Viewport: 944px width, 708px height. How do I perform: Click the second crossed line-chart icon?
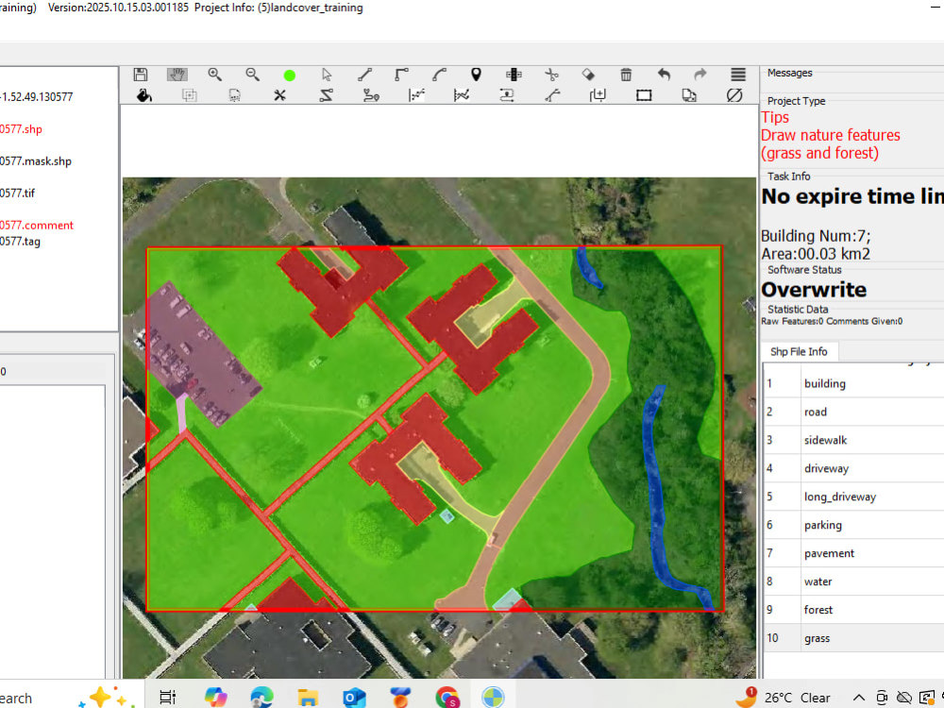pyautogui.click(x=462, y=95)
